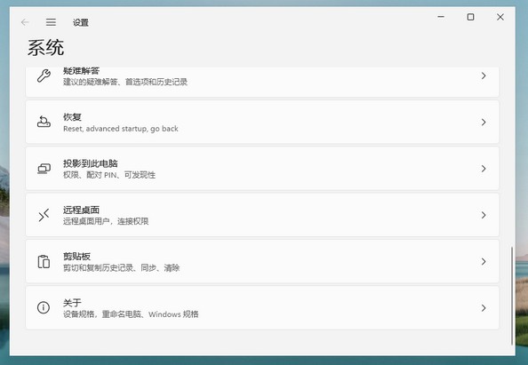Click the '建议的疑难解答、首选项和历史记录' description

click(x=125, y=82)
